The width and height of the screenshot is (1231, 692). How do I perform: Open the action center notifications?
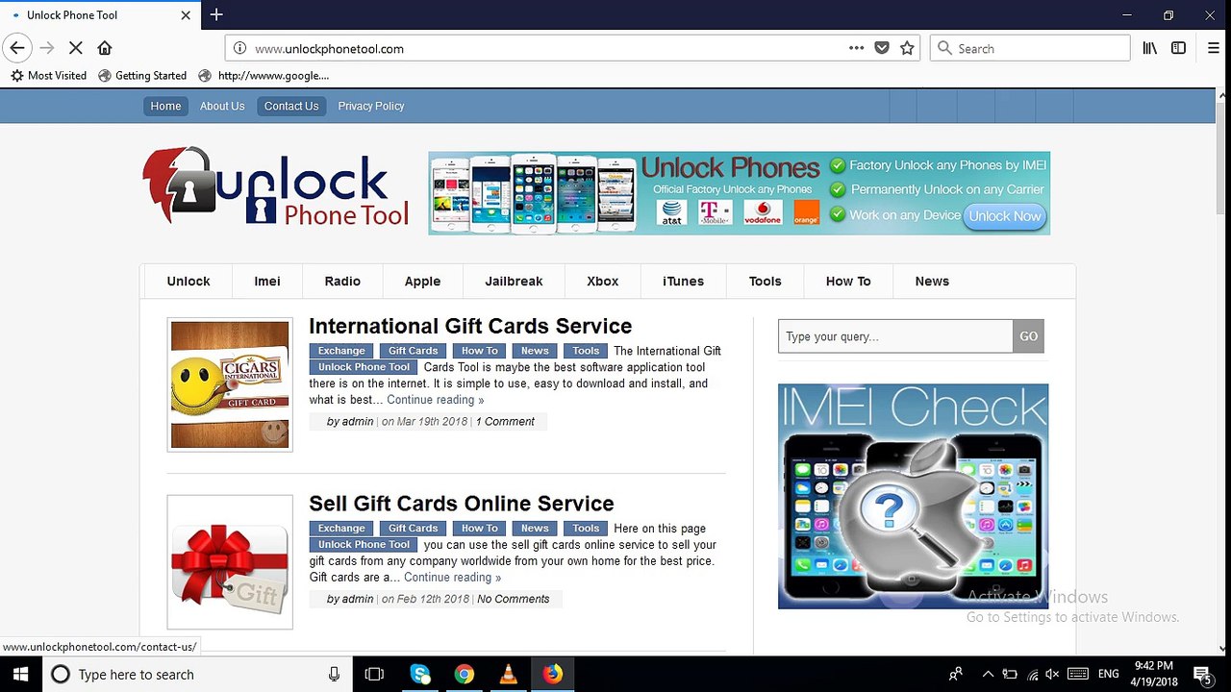coord(1202,674)
